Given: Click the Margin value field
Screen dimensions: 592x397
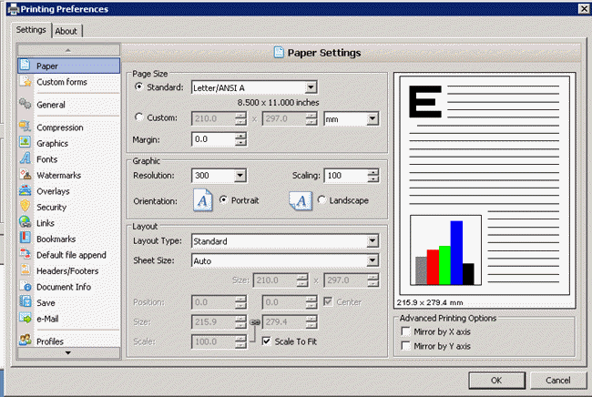Looking at the screenshot, I should click(x=213, y=139).
